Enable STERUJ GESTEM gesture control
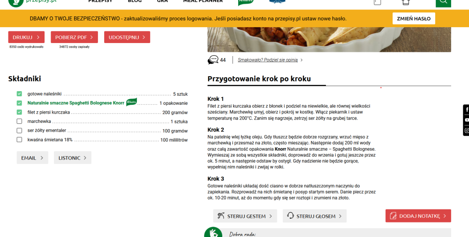Screen dimensions: 469x237 [x=245, y=216]
